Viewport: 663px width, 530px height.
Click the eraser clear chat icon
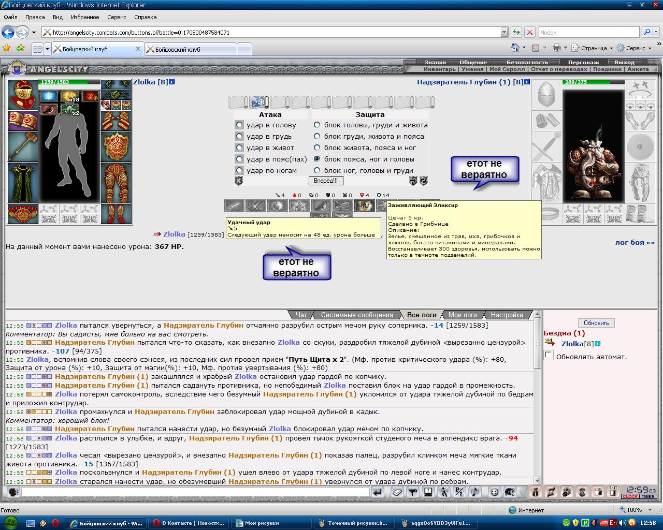397,492
